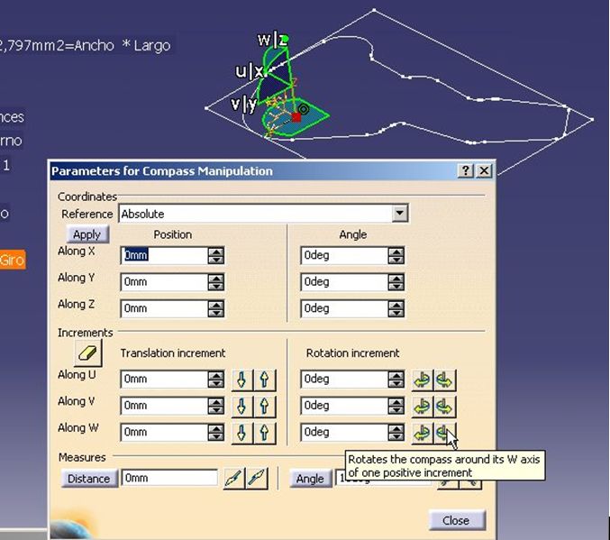The width and height of the screenshot is (610, 540).
Task: Rotate compass negatively around U axis
Action: pyautogui.click(x=423, y=380)
